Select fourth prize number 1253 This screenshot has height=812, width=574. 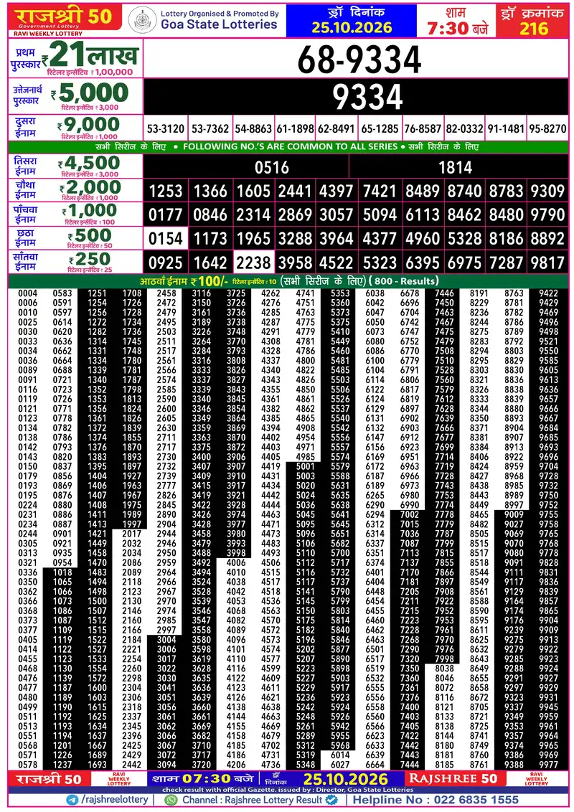(x=165, y=191)
